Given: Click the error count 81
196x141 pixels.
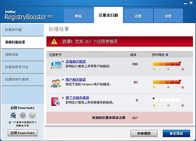Looking at the screenshot, I should coord(136,82).
